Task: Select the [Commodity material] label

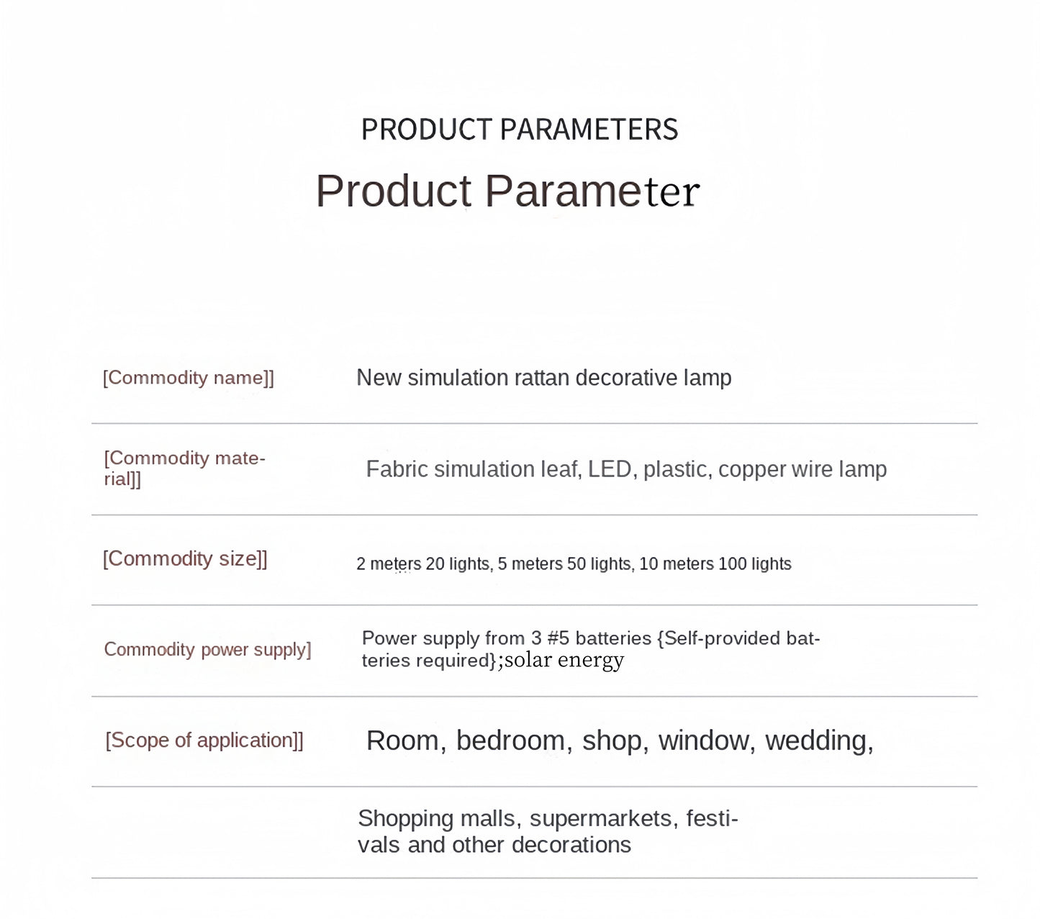Action: click(x=185, y=468)
